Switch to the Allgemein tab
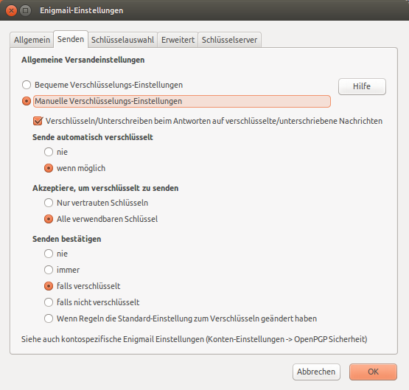Image resolution: width=409 pixels, height=390 pixels. pos(32,40)
